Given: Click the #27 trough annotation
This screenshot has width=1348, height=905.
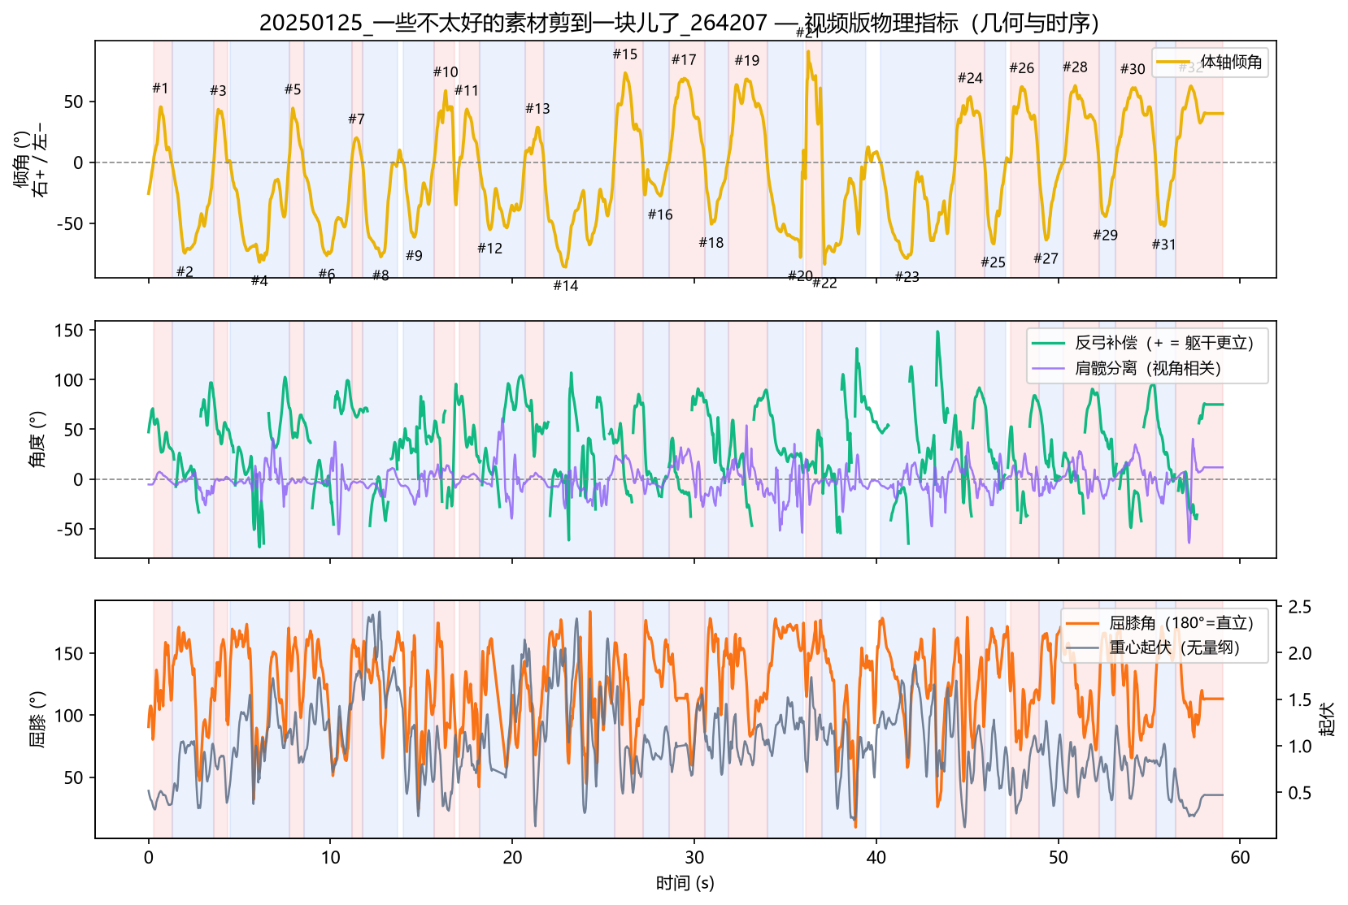Looking at the screenshot, I should 1046,258.
